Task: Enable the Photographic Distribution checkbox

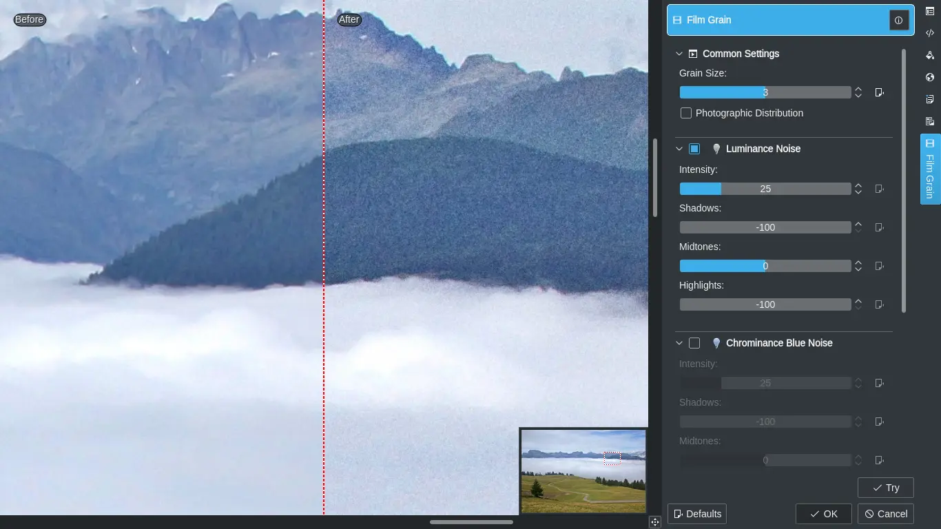Action: tap(685, 112)
